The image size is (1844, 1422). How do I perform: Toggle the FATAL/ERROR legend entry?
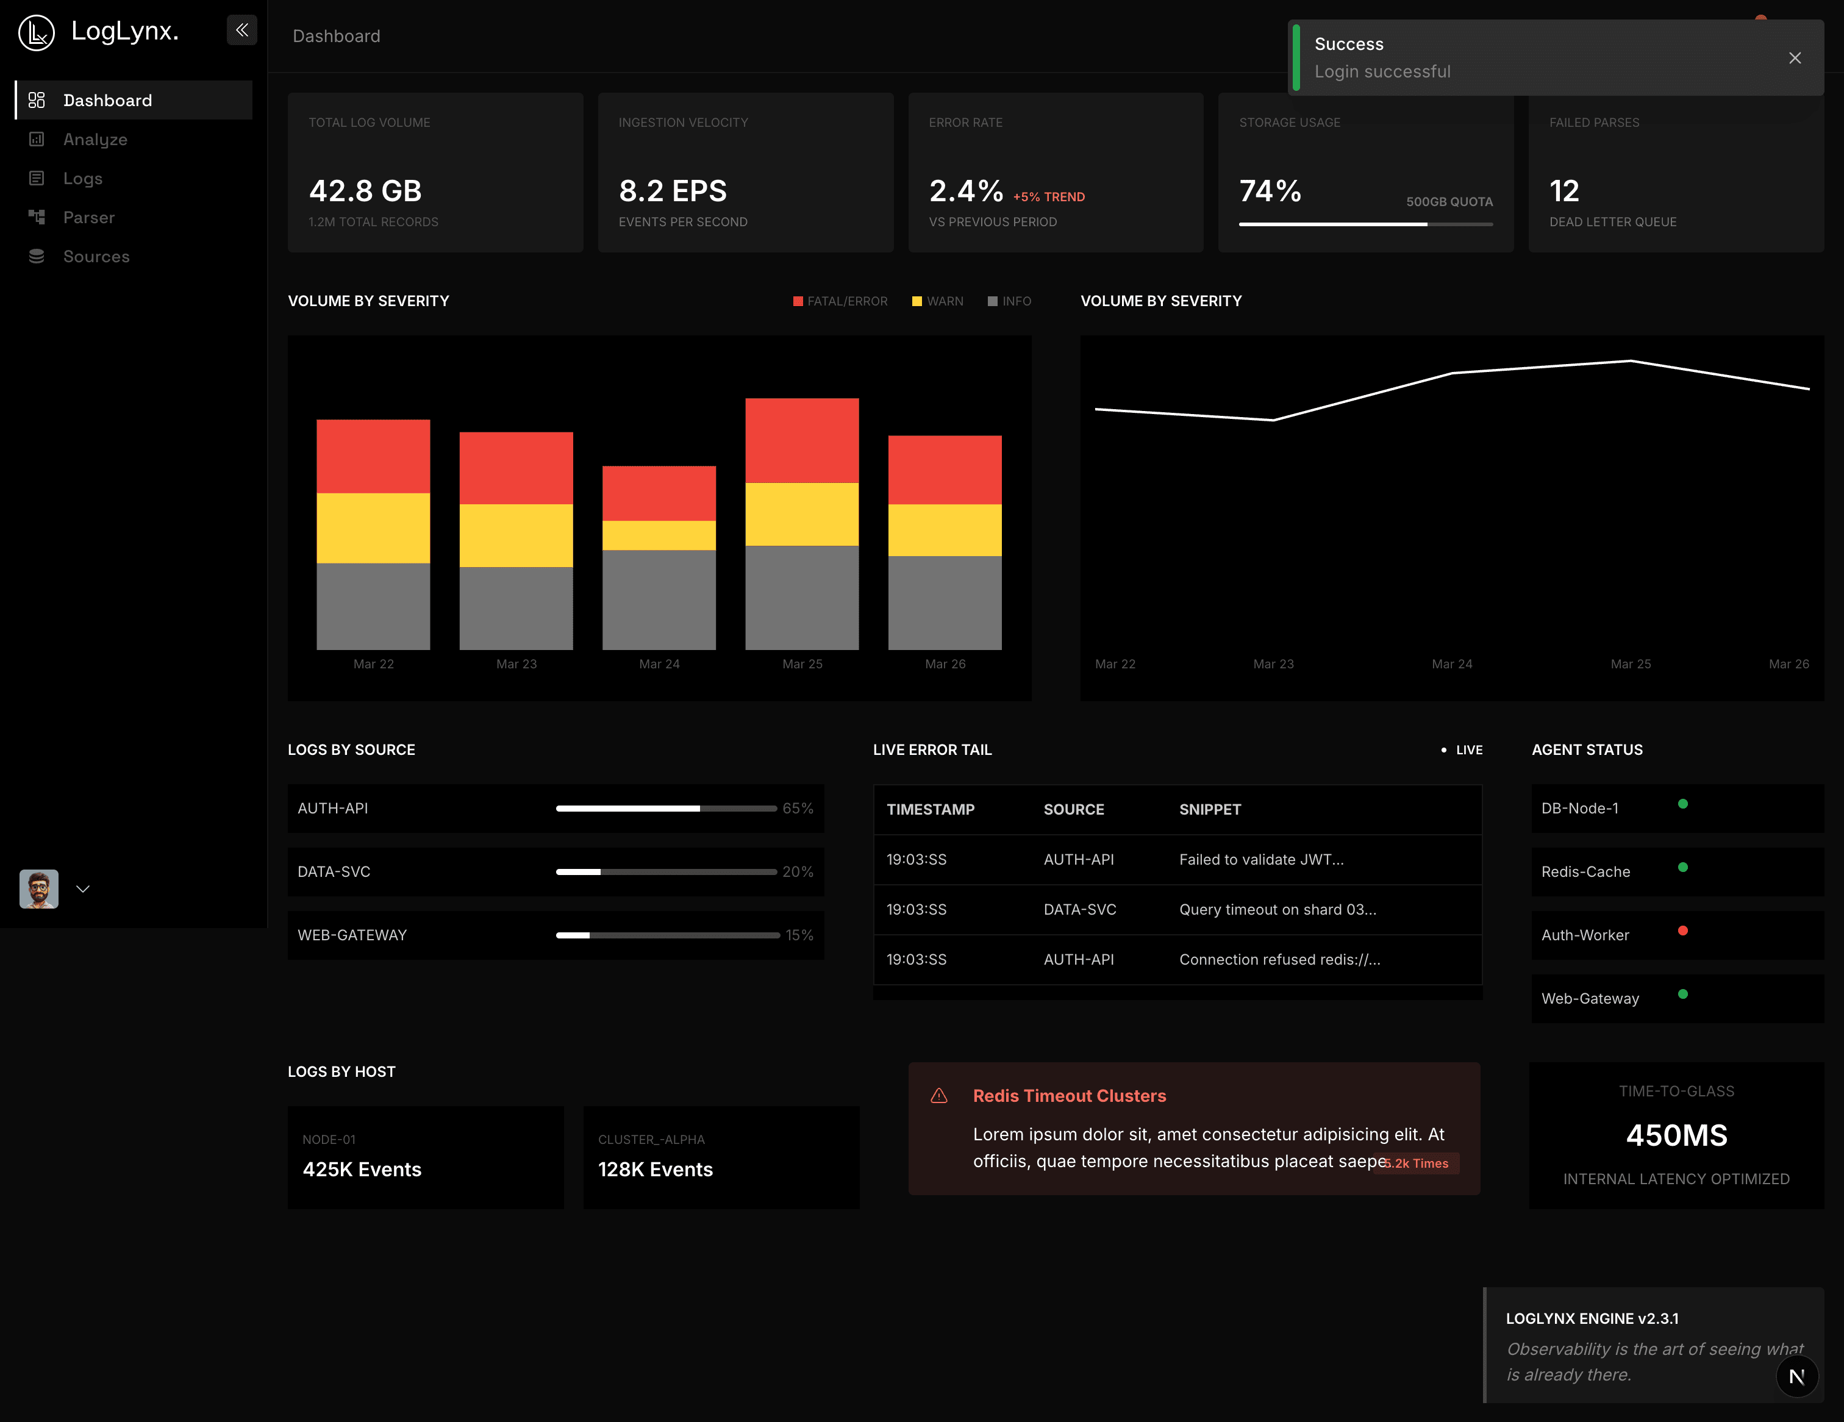coord(840,301)
